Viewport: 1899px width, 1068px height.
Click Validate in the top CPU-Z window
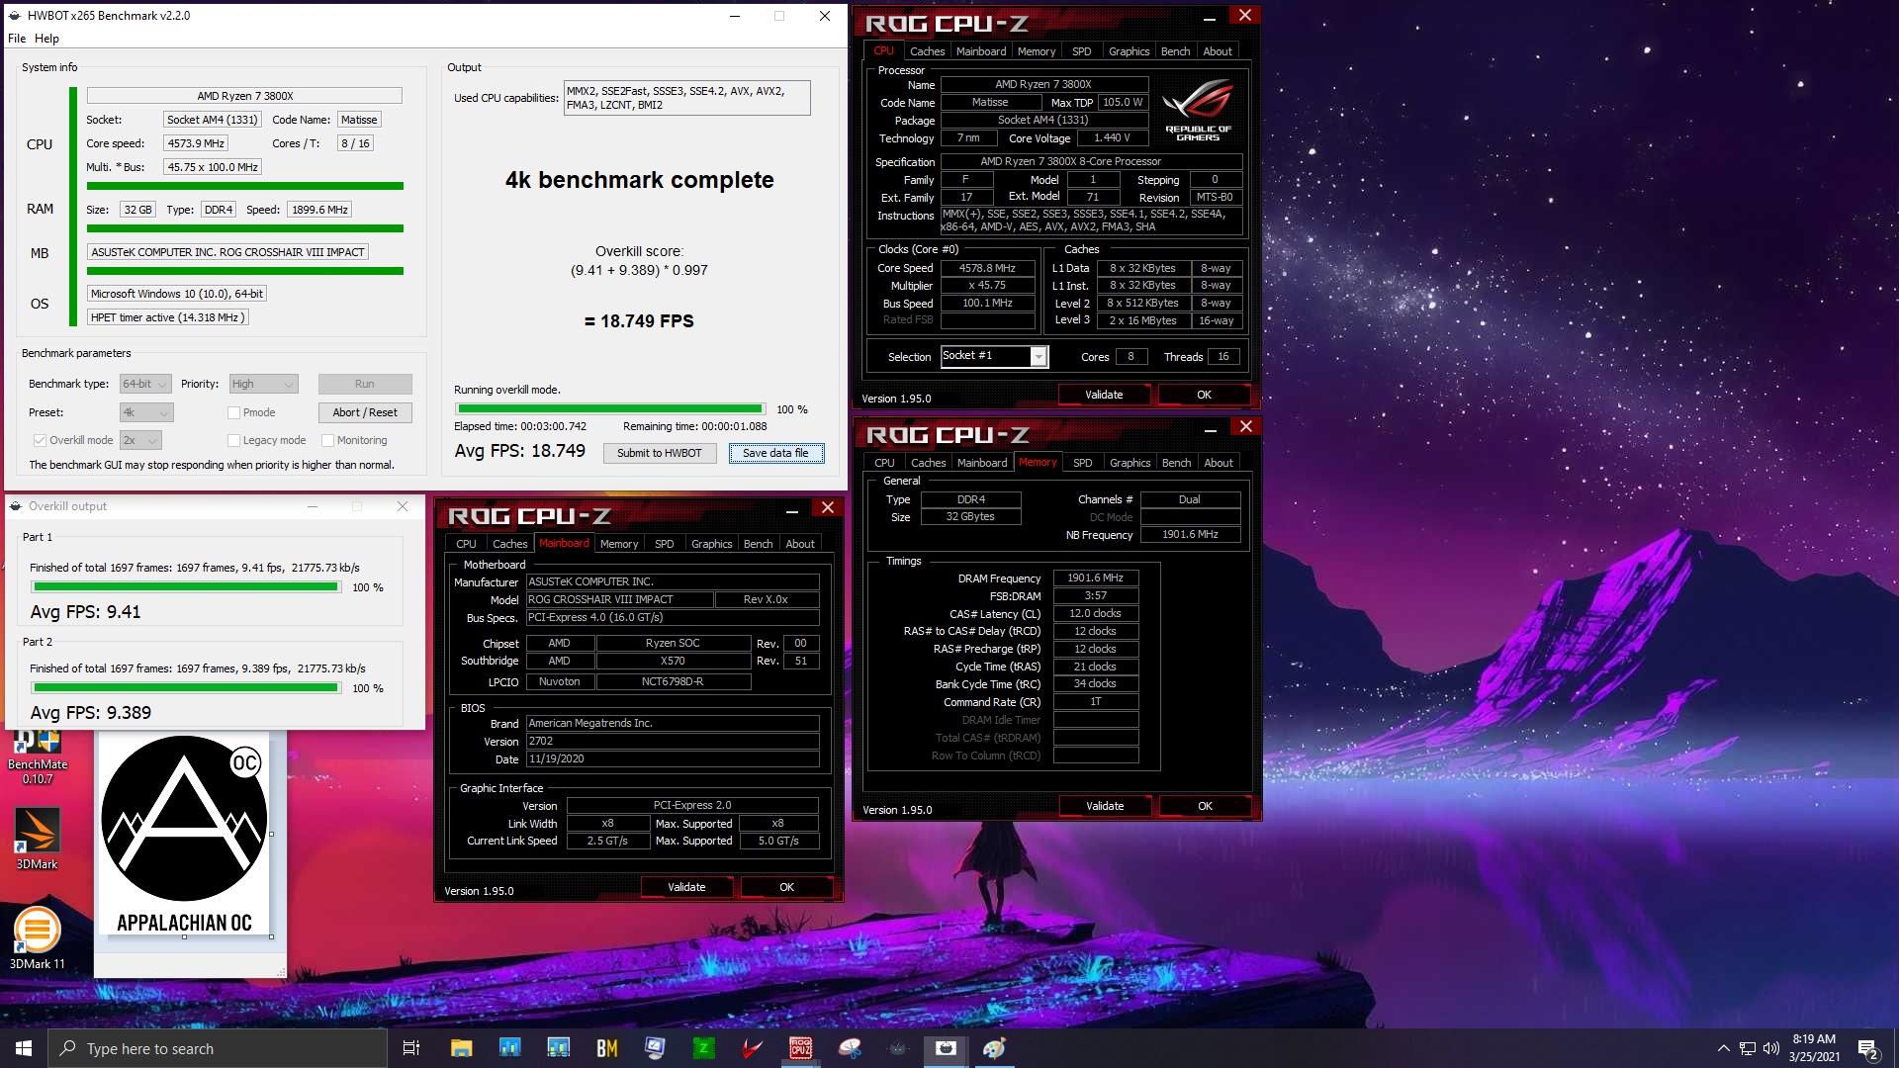(1104, 395)
